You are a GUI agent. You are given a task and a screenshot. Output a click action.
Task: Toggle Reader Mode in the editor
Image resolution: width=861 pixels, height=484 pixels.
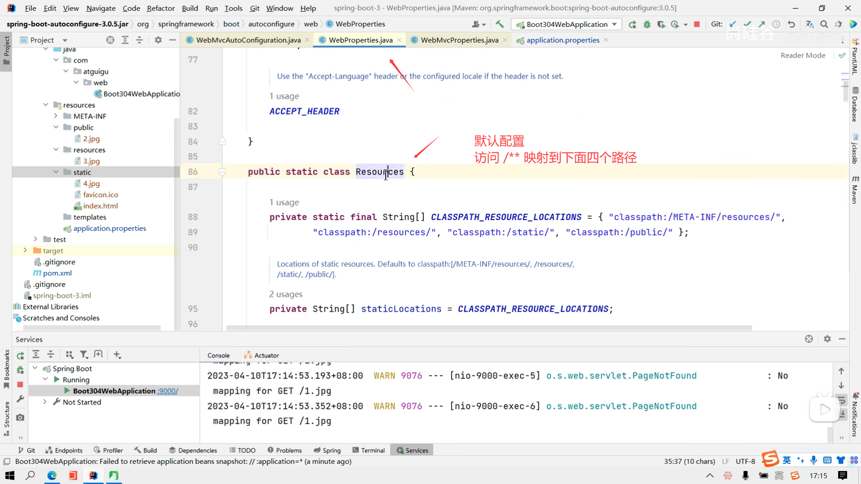click(803, 55)
